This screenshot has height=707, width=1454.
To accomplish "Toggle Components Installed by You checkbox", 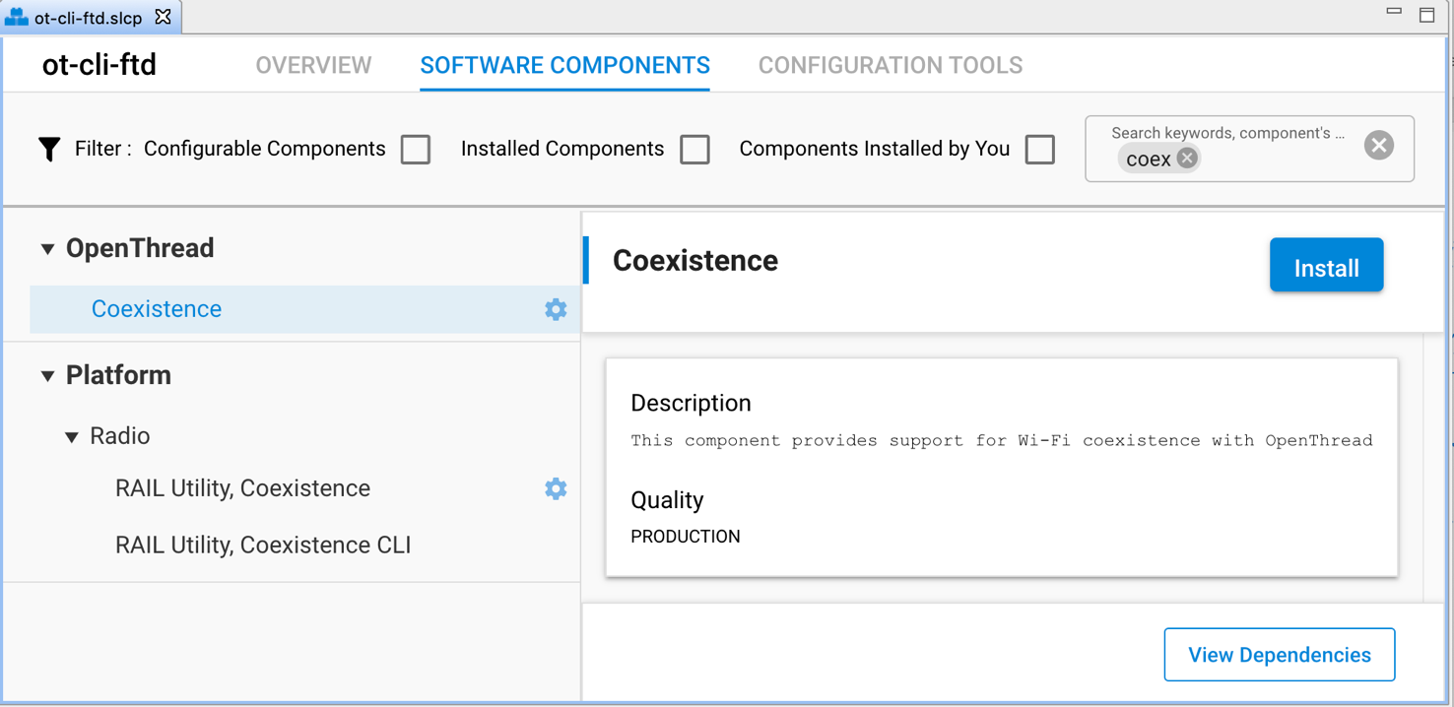I will click(x=1039, y=150).
